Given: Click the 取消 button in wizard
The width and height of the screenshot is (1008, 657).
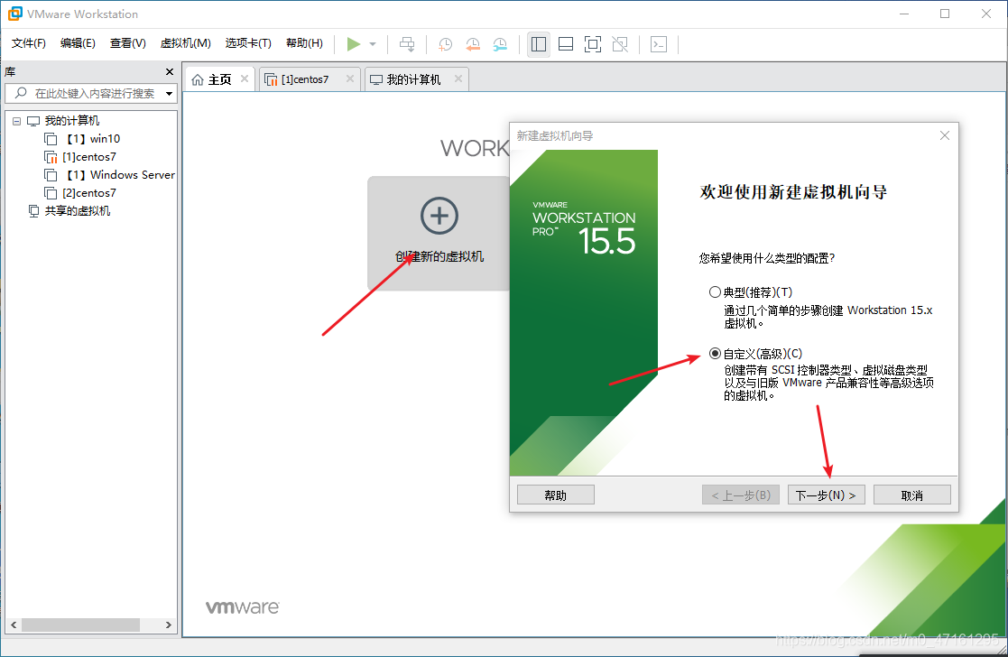Looking at the screenshot, I should (911, 495).
